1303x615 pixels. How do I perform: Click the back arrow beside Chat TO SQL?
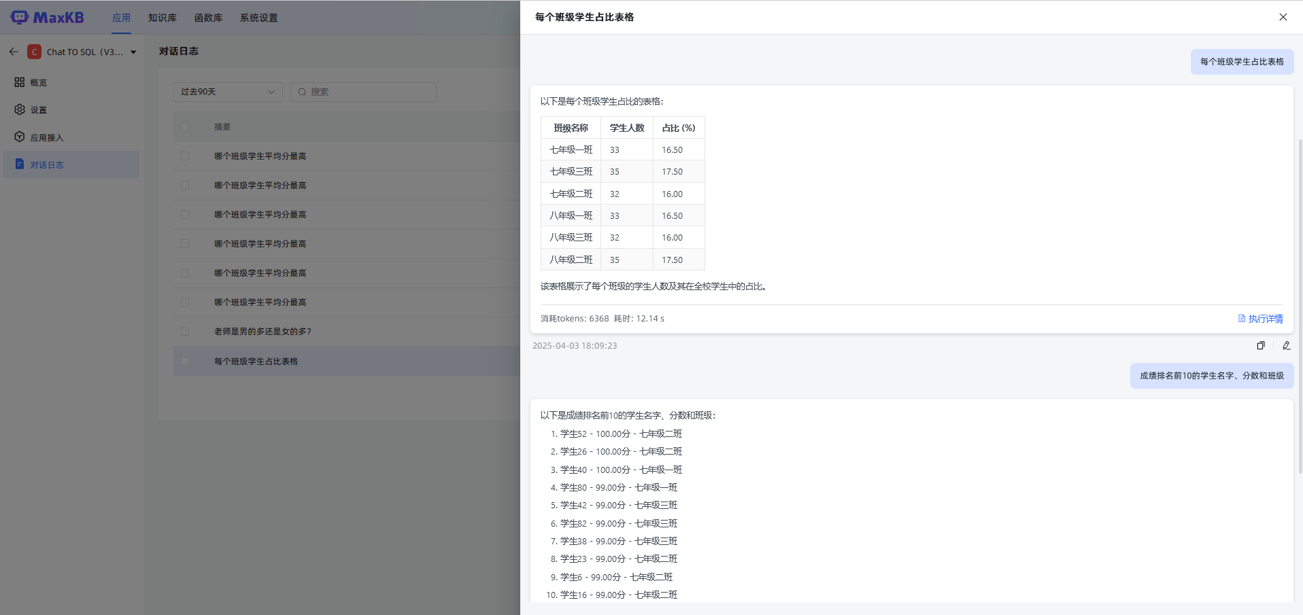14,52
